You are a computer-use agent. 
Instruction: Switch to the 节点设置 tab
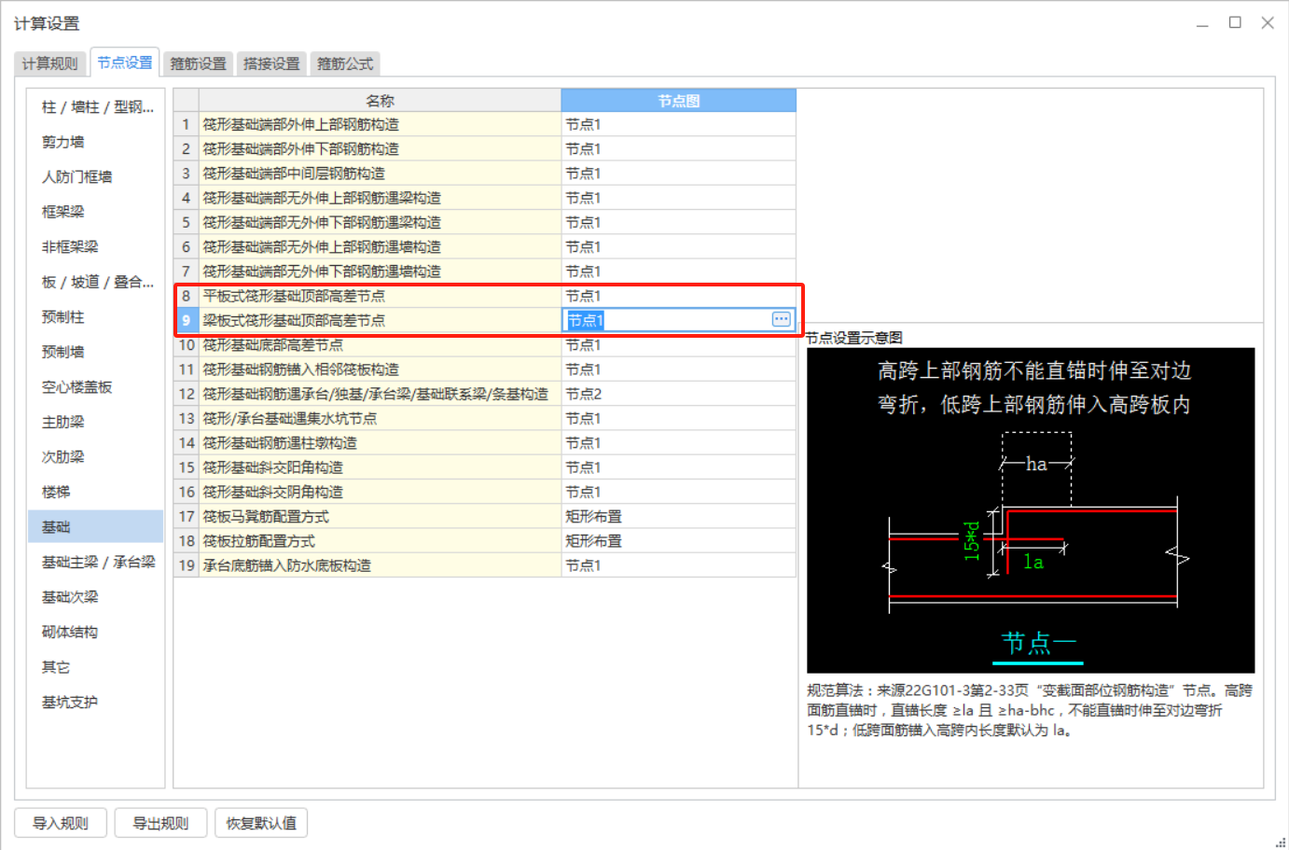(125, 63)
